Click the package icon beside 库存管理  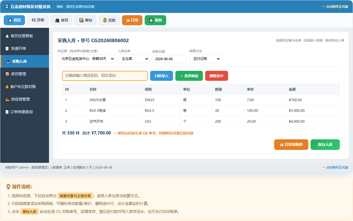(7, 74)
